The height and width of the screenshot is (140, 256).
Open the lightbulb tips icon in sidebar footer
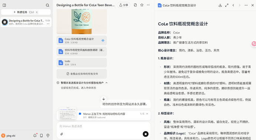(x=48, y=136)
